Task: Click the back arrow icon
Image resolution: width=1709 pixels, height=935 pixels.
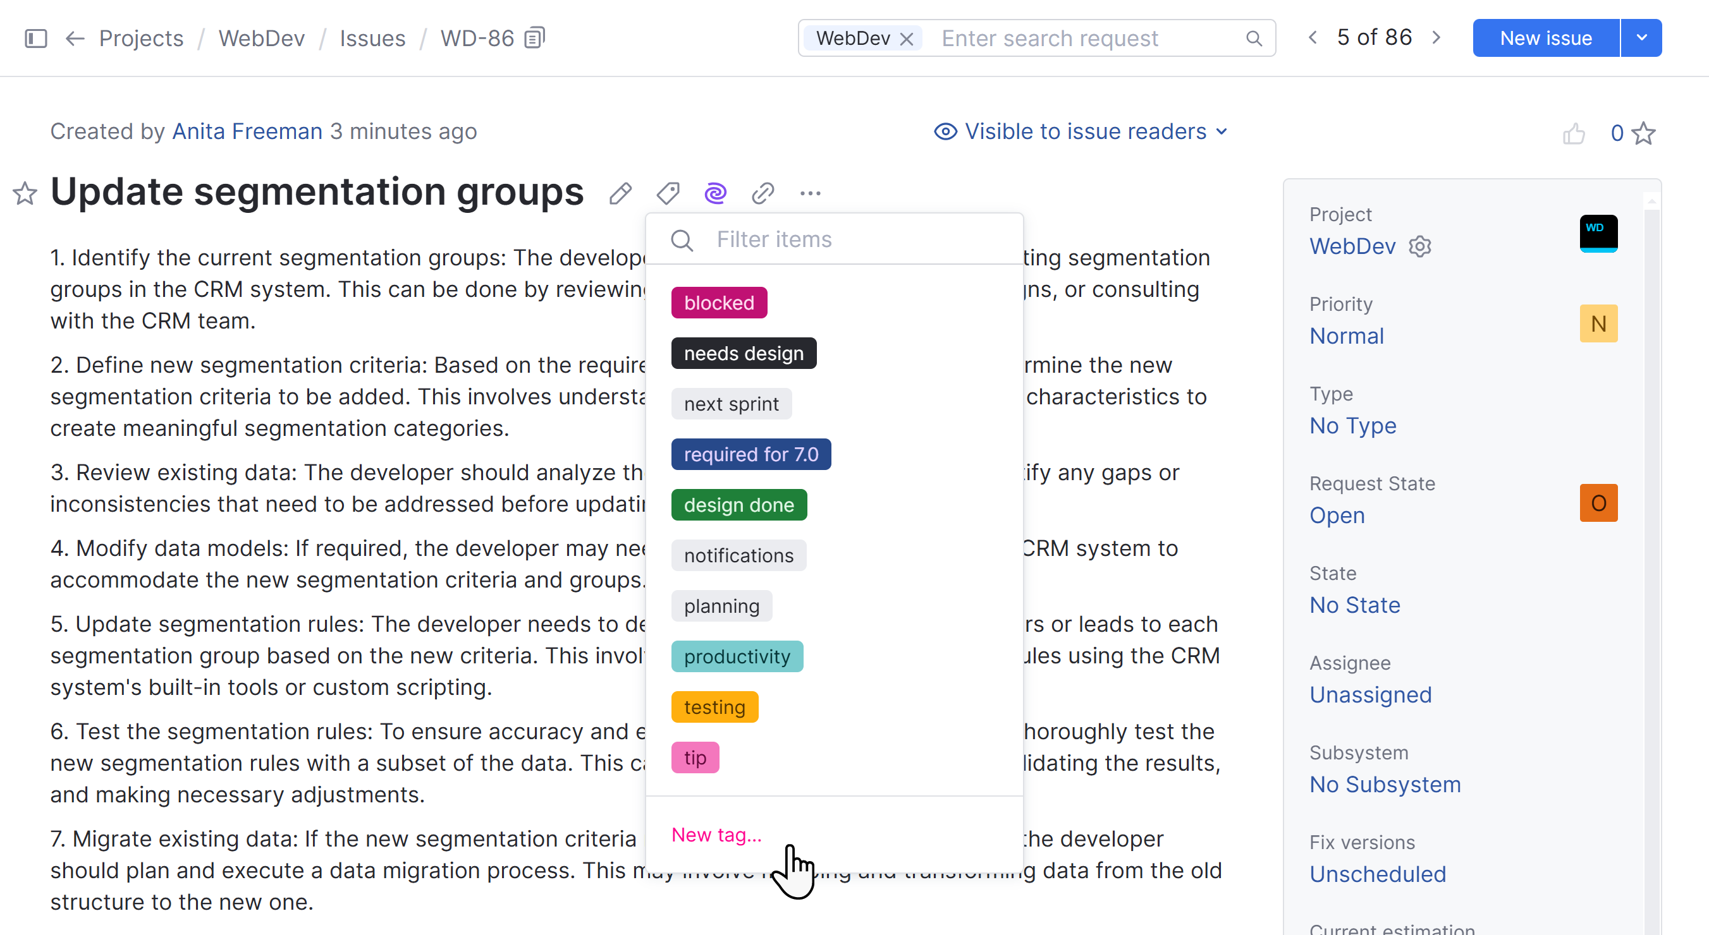Action: pos(75,39)
